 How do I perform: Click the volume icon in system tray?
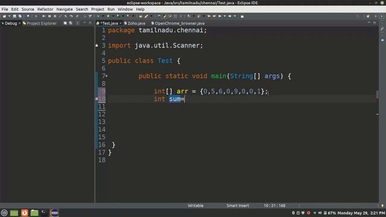coord(320,213)
